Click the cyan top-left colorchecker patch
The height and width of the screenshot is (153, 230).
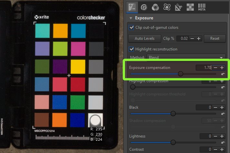pos(42,31)
